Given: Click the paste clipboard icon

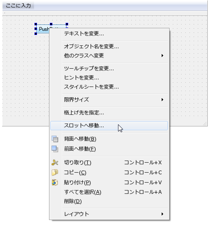Looking at the screenshot, I should click(55, 183).
